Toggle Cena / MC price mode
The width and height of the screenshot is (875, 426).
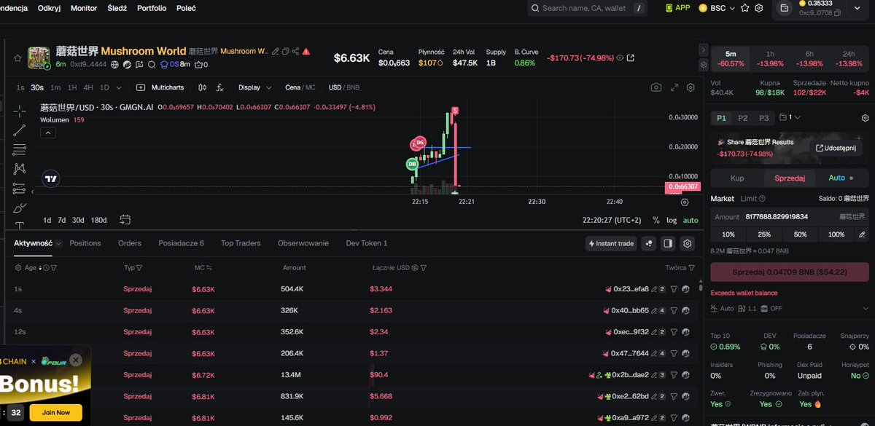pos(300,87)
